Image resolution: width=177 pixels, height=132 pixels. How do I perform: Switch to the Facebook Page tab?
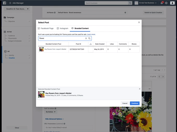pyautogui.click(x=45, y=28)
